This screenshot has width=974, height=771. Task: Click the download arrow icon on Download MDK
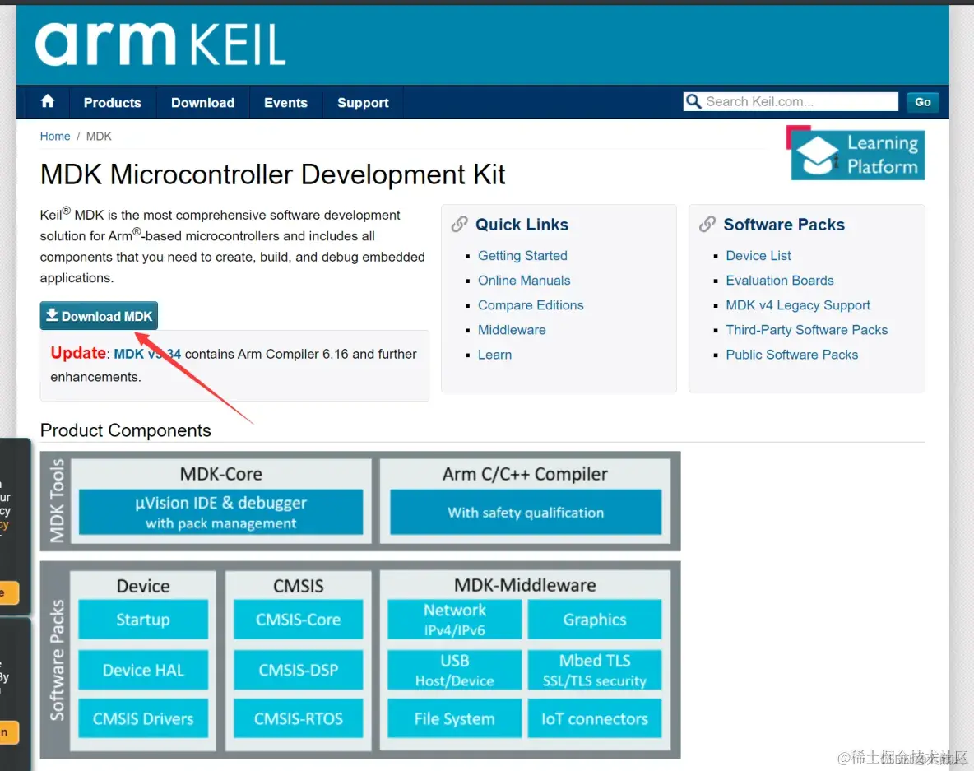pos(52,315)
